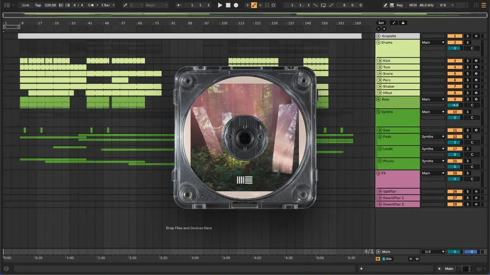Click the Arrangement Record circle button
The image size is (490, 275).
click(236, 5)
